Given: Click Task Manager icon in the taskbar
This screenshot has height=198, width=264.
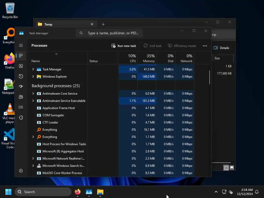Looking at the screenshot, I should pos(89,192).
